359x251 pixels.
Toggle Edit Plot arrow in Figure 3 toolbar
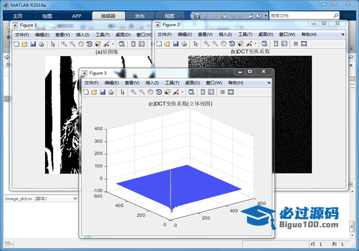(x=122, y=92)
